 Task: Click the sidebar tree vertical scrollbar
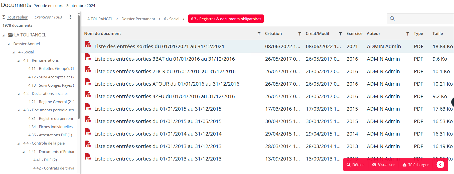(79, 67)
